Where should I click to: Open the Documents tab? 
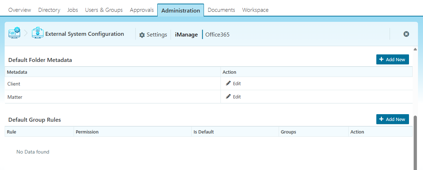pyautogui.click(x=222, y=10)
